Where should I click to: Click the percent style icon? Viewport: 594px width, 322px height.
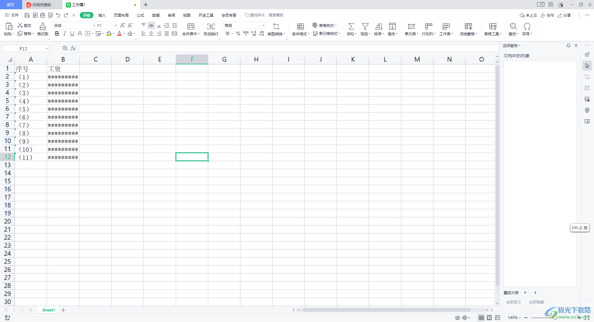click(238, 33)
